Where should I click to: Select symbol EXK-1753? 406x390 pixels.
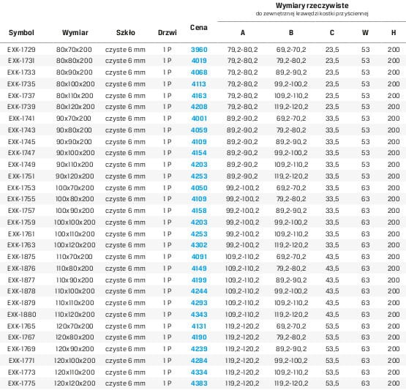pos(21,188)
